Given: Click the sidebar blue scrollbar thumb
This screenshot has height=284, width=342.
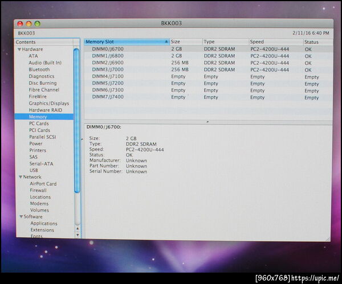Looking at the screenshot, I should click(x=76, y=121).
